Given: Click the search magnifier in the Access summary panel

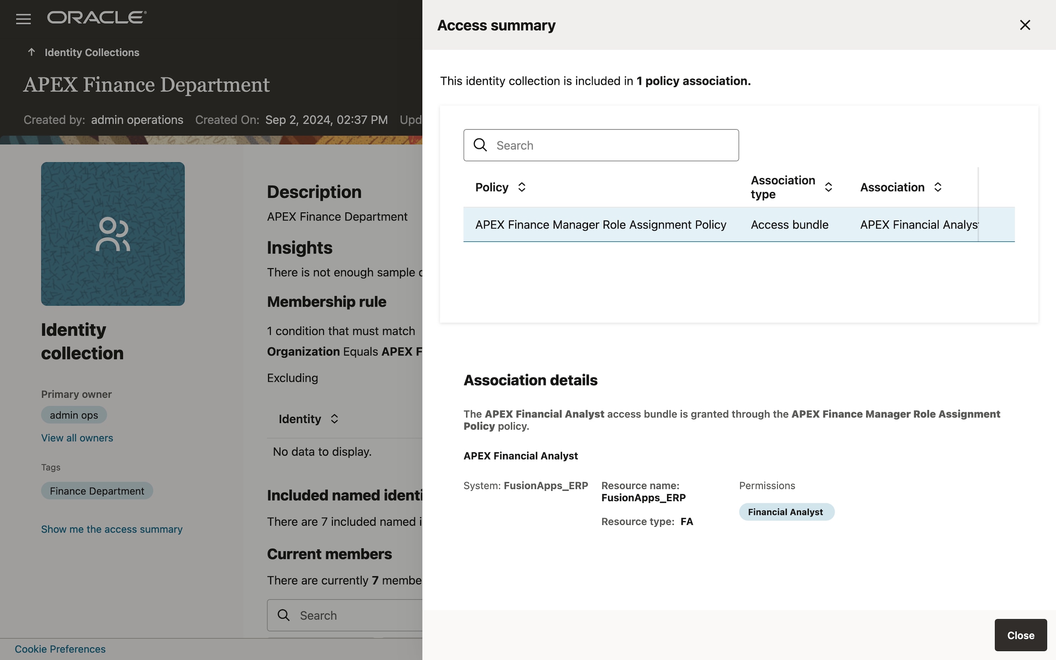Looking at the screenshot, I should tap(480, 145).
